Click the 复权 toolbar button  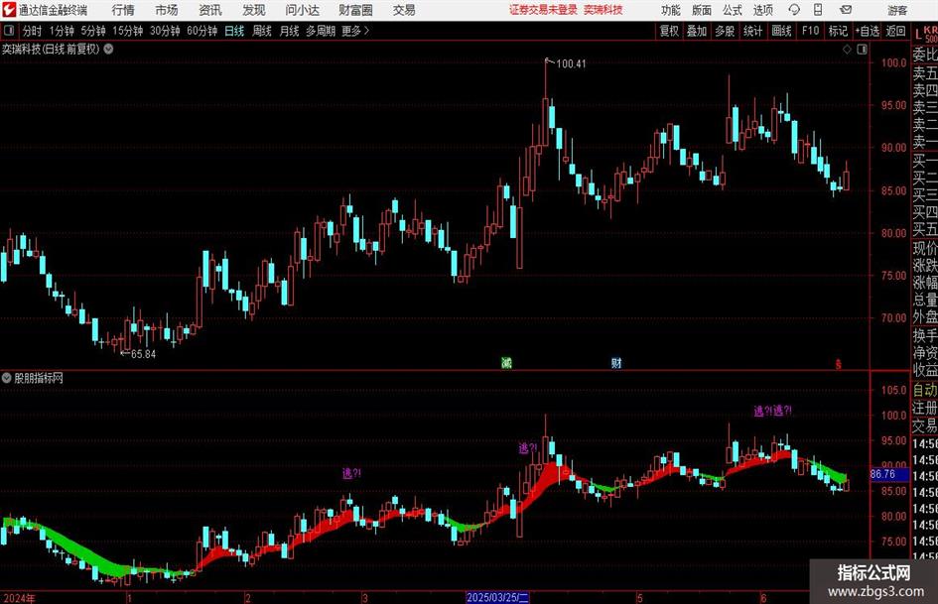pos(669,31)
